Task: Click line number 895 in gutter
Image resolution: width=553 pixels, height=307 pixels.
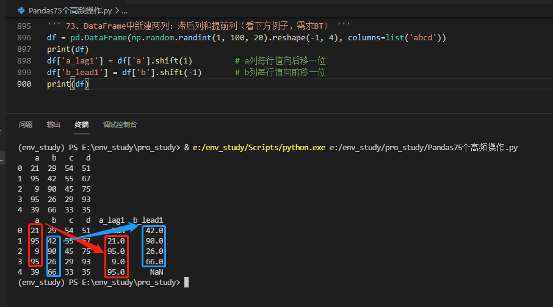Action: point(24,26)
